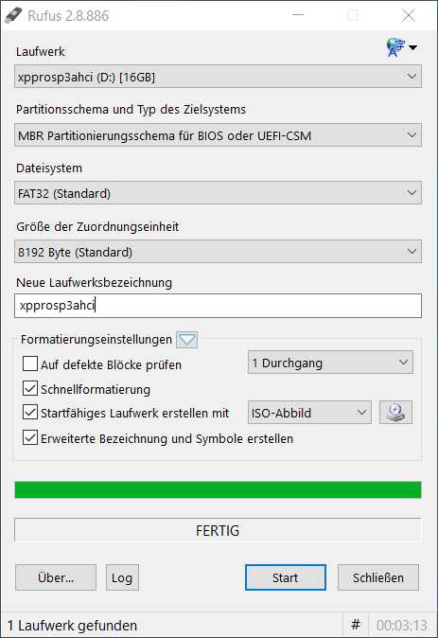Click the hash # checksum button
Image resolution: width=438 pixels, height=638 pixels.
pyautogui.click(x=356, y=625)
